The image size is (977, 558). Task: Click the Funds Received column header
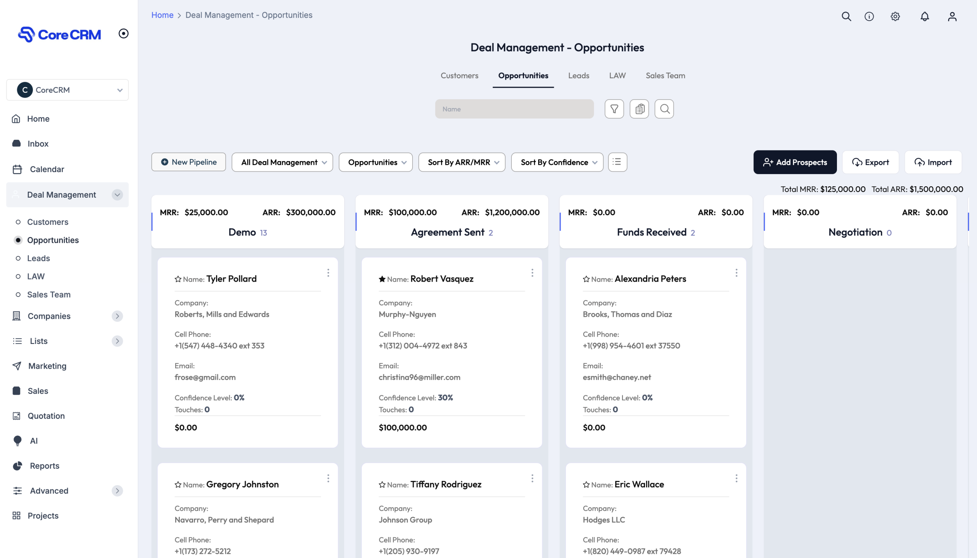tap(656, 222)
